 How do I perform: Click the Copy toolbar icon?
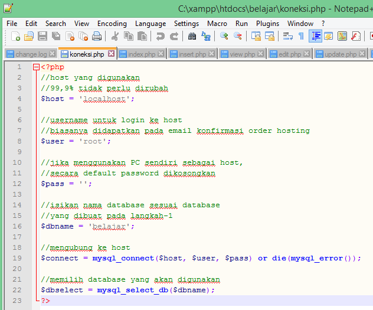point(129,37)
